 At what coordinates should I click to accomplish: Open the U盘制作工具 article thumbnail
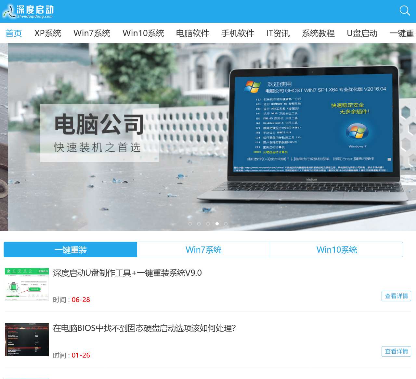tap(27, 284)
